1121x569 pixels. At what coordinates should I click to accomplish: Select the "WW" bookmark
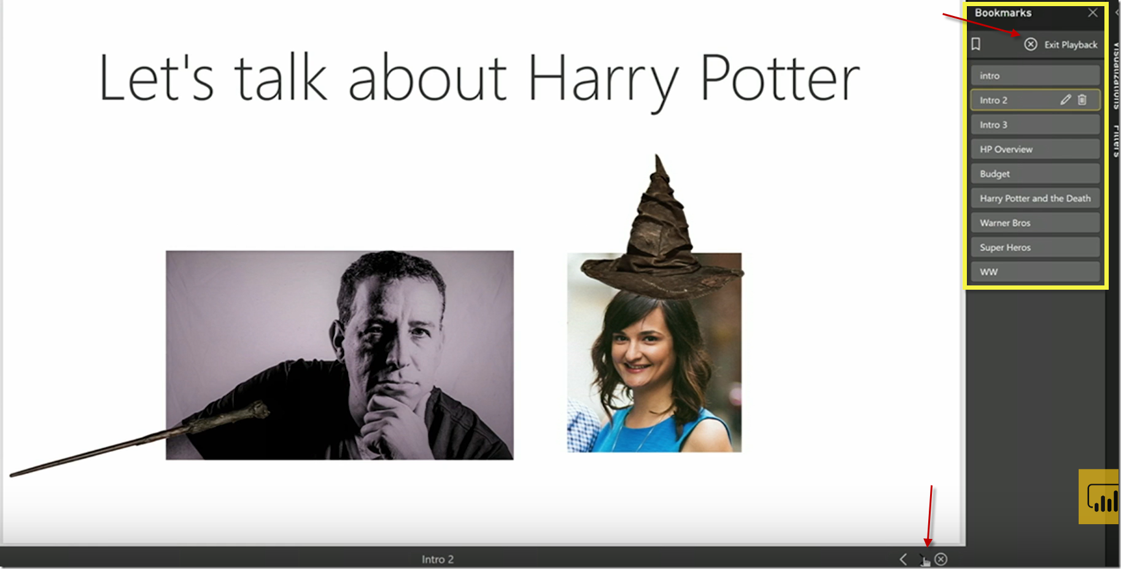tap(1035, 272)
